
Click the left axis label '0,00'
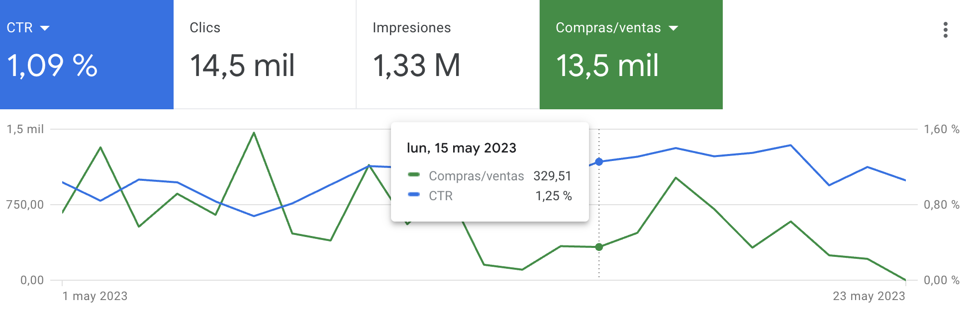tap(32, 280)
